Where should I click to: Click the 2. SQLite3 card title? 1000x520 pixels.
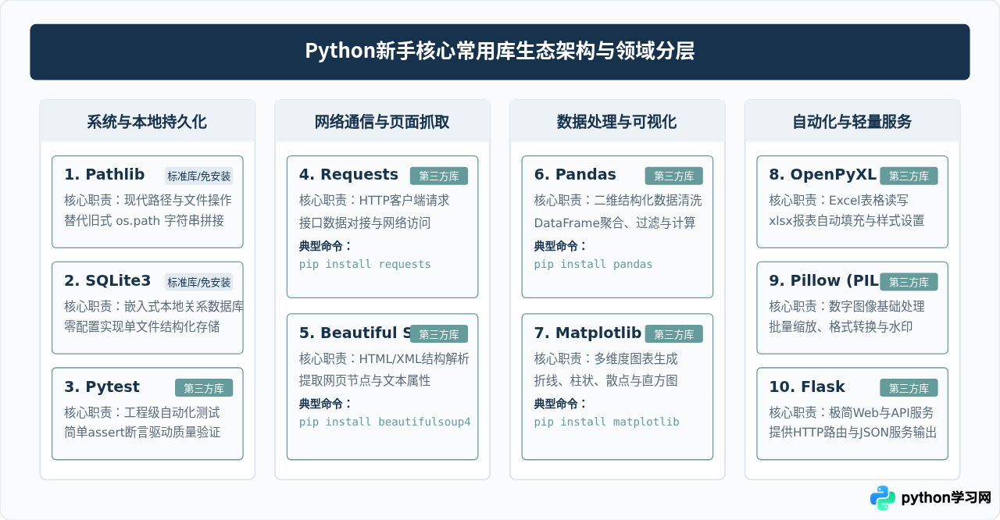click(x=107, y=281)
